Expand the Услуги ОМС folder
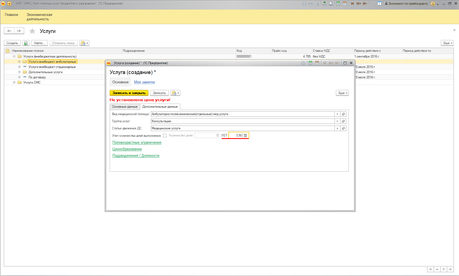This screenshot has width=459, height=276. pos(14,82)
